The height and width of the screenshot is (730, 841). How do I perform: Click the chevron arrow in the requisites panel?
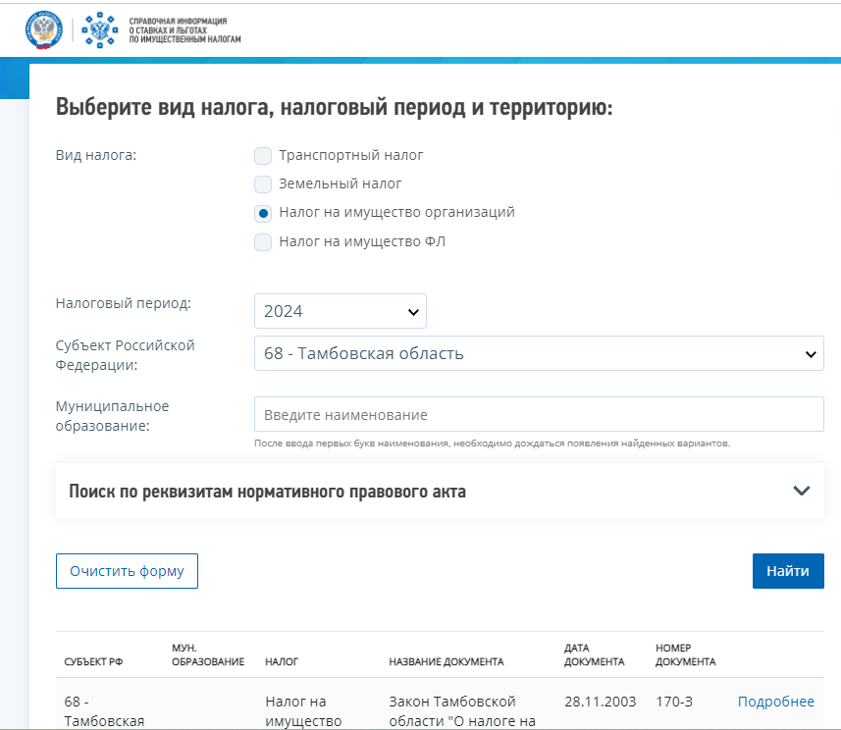(801, 492)
